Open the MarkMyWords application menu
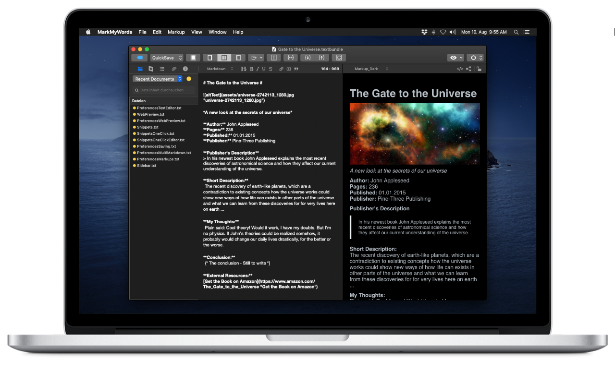 tap(115, 32)
